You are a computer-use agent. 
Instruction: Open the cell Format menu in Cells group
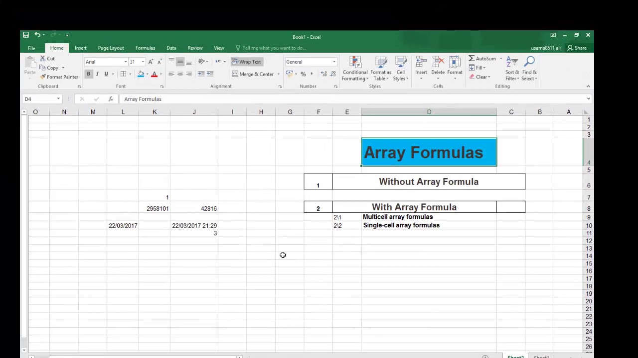point(455,69)
